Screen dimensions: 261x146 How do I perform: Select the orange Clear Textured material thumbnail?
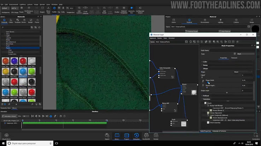(6, 61)
